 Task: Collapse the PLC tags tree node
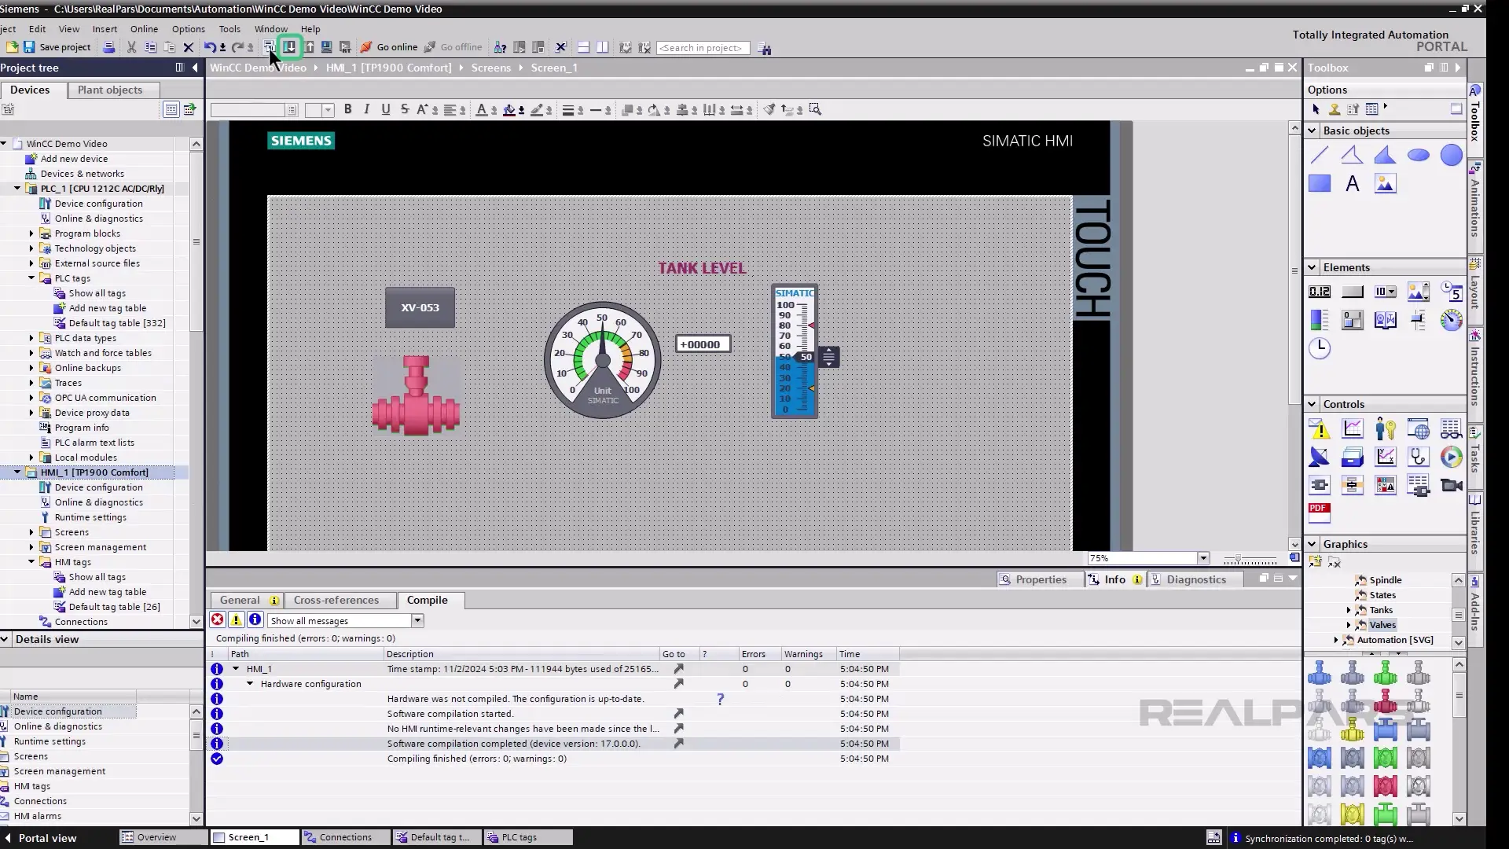31,278
